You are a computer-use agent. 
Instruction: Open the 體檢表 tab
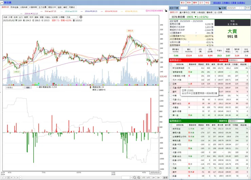click(209, 13)
